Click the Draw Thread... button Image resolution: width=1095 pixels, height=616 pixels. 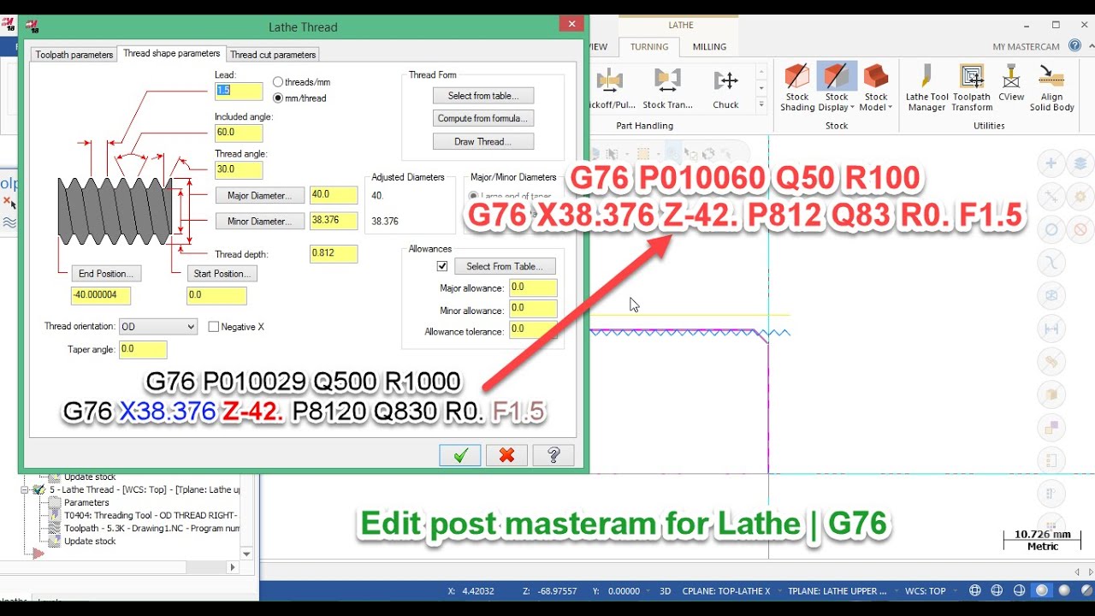(483, 141)
